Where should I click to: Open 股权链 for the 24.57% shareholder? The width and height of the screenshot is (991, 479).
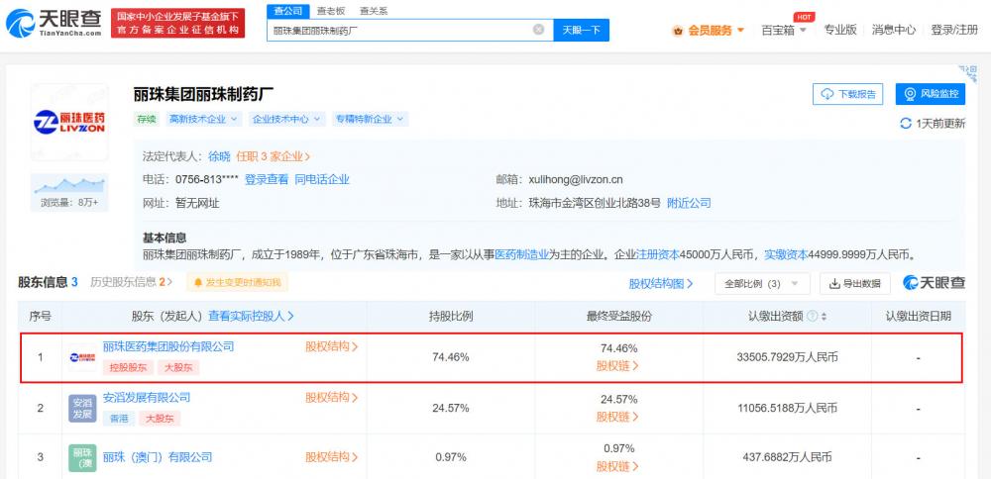(617, 417)
